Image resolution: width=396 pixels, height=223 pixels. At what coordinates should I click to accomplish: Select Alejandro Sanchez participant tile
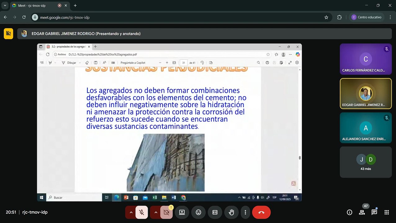coord(366,128)
